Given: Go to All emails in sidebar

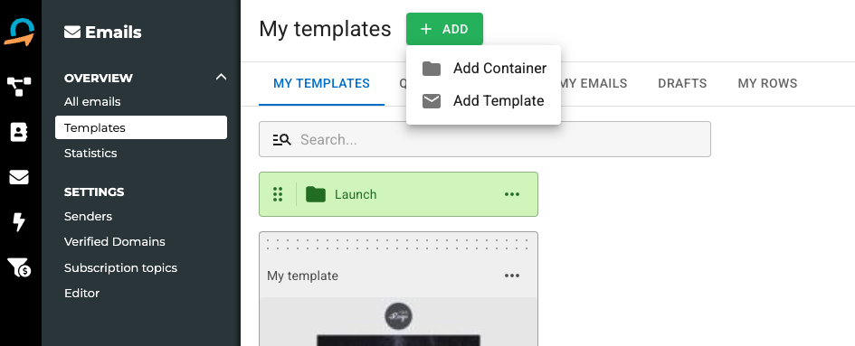Looking at the screenshot, I should point(92,102).
